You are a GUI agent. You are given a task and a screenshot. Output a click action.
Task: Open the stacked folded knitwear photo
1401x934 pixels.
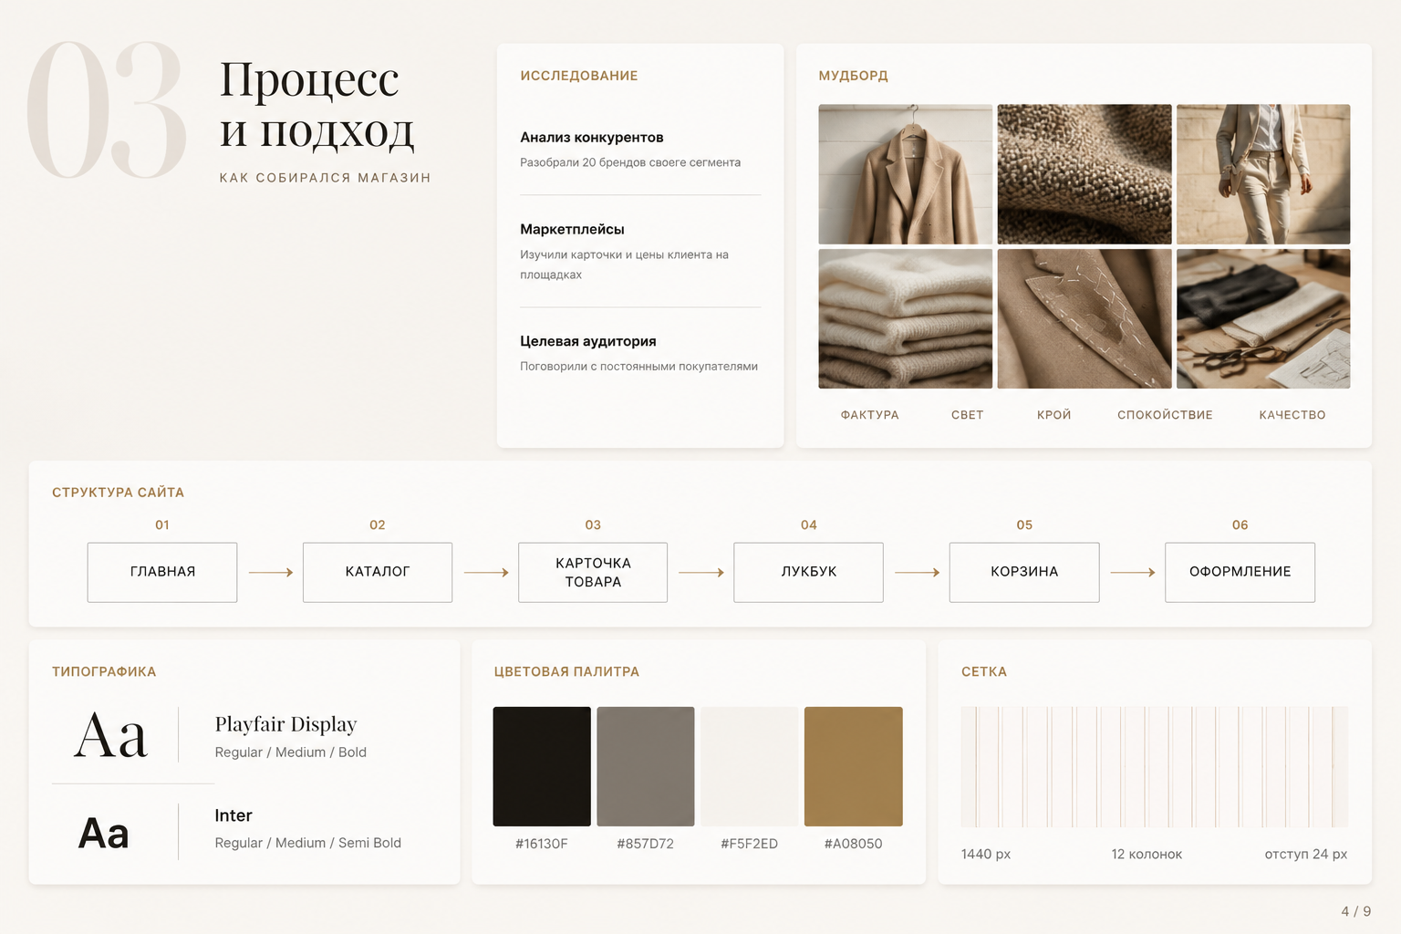coord(906,319)
